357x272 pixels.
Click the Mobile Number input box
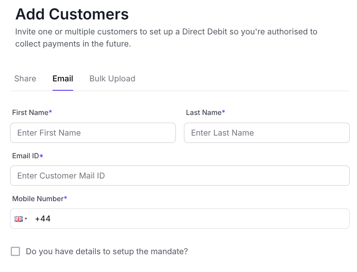[x=190, y=219]
